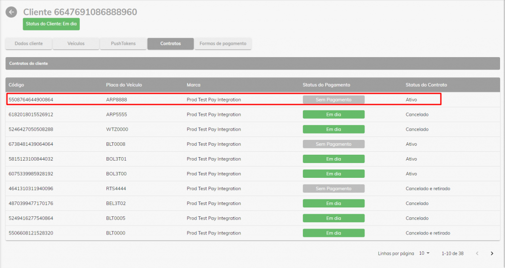Open the Dados cliente tab
Image resolution: width=505 pixels, height=268 pixels.
tap(29, 43)
